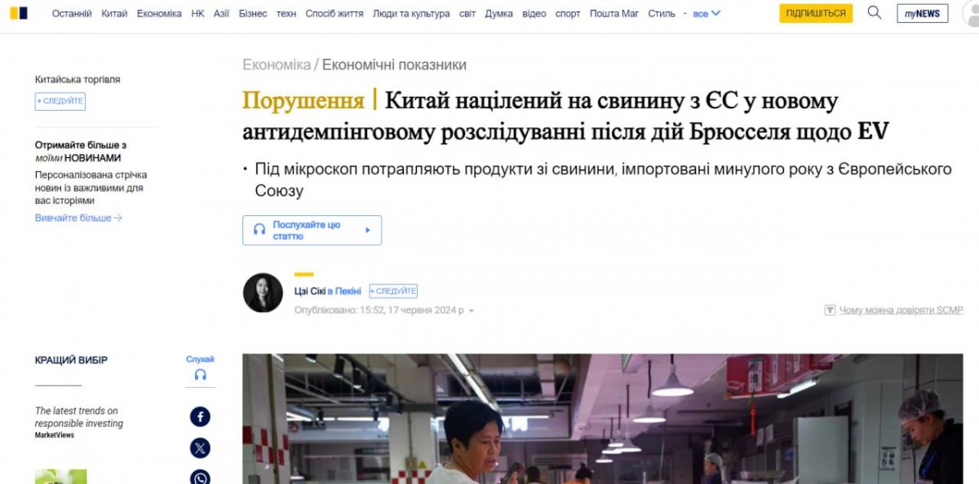Open the myNEWS button
Image resolution: width=979 pixels, height=484 pixels.
922,14
